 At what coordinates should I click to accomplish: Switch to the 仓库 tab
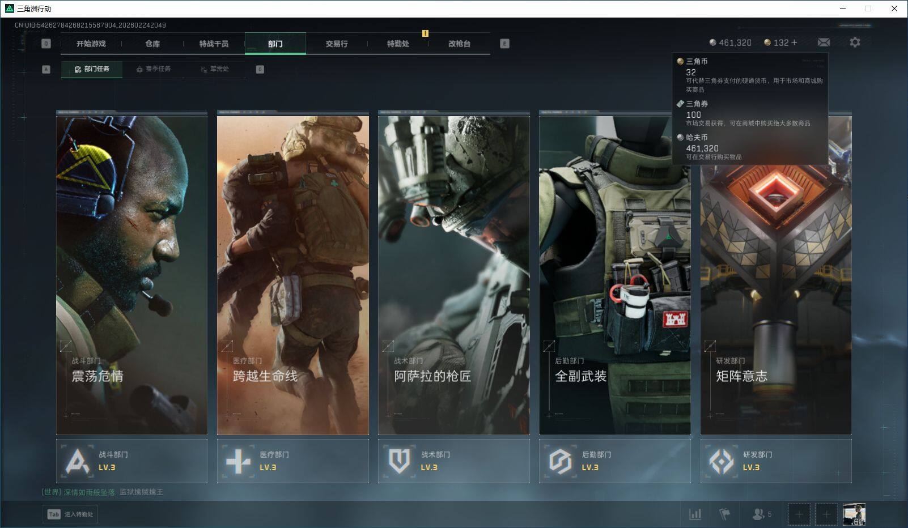(152, 44)
